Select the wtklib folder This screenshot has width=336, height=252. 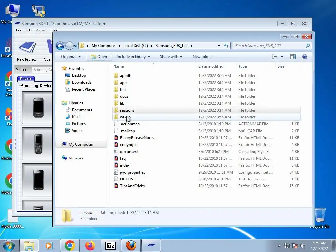point(206,117)
